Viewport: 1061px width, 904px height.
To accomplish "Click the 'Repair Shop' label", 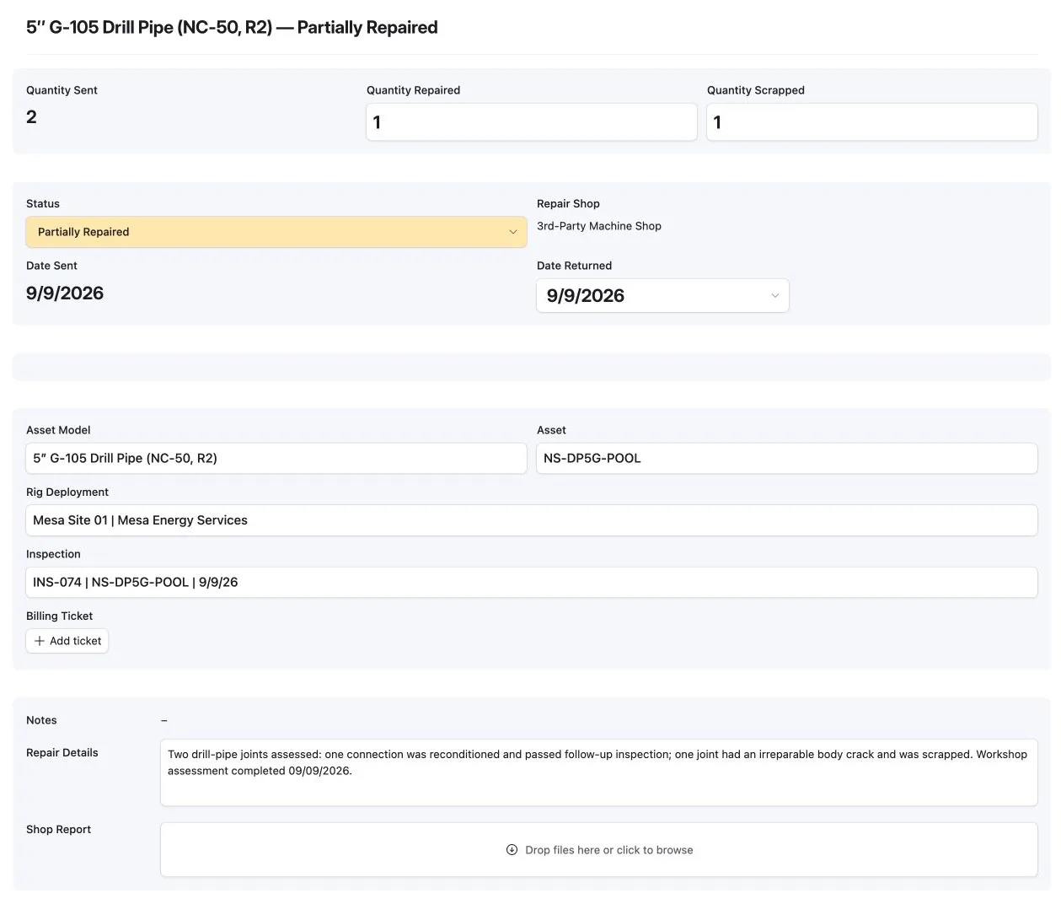I will (x=568, y=204).
